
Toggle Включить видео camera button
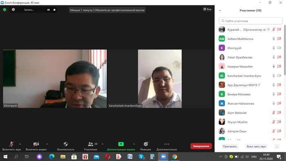pos(36,146)
